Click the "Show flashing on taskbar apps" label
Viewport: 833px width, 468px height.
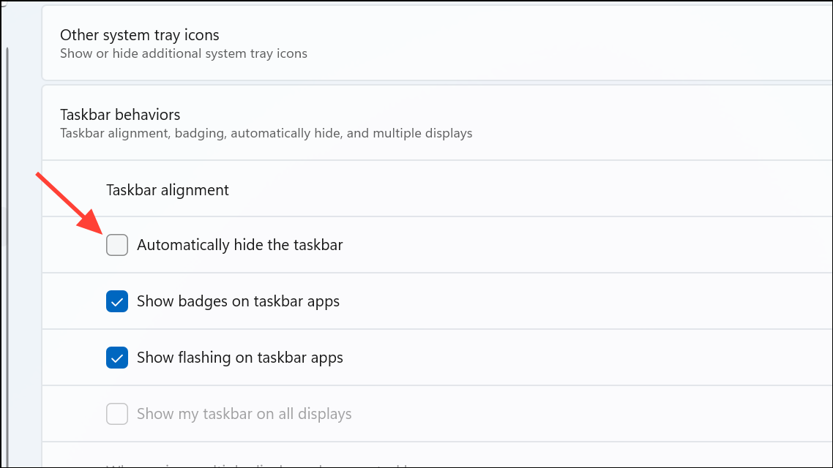239,358
